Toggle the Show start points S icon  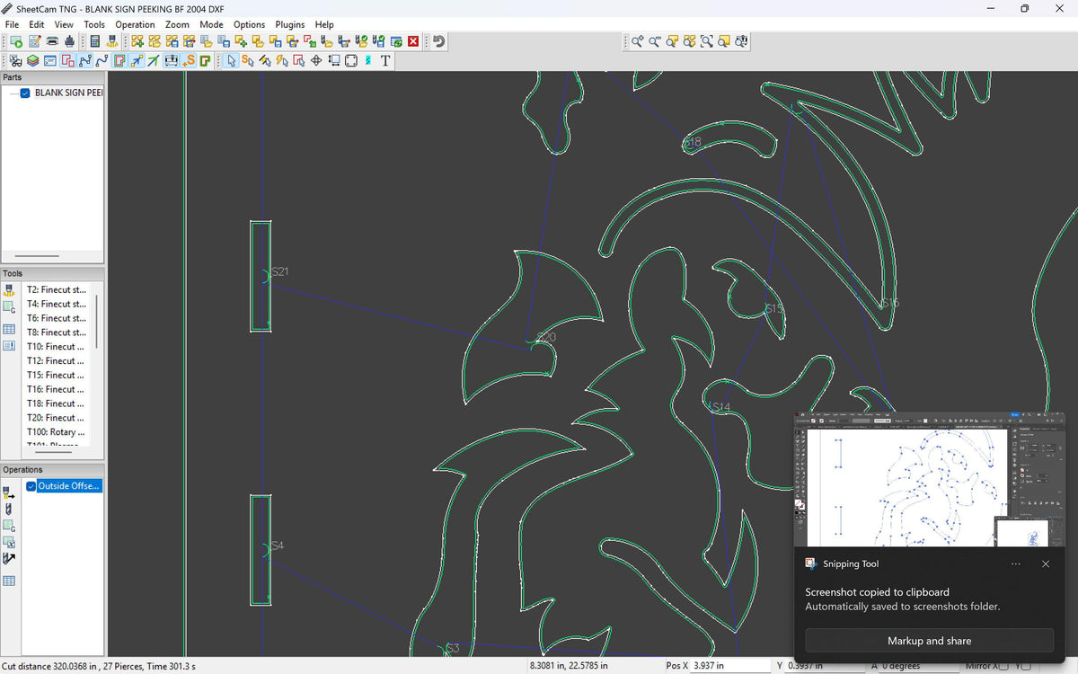coord(188,61)
